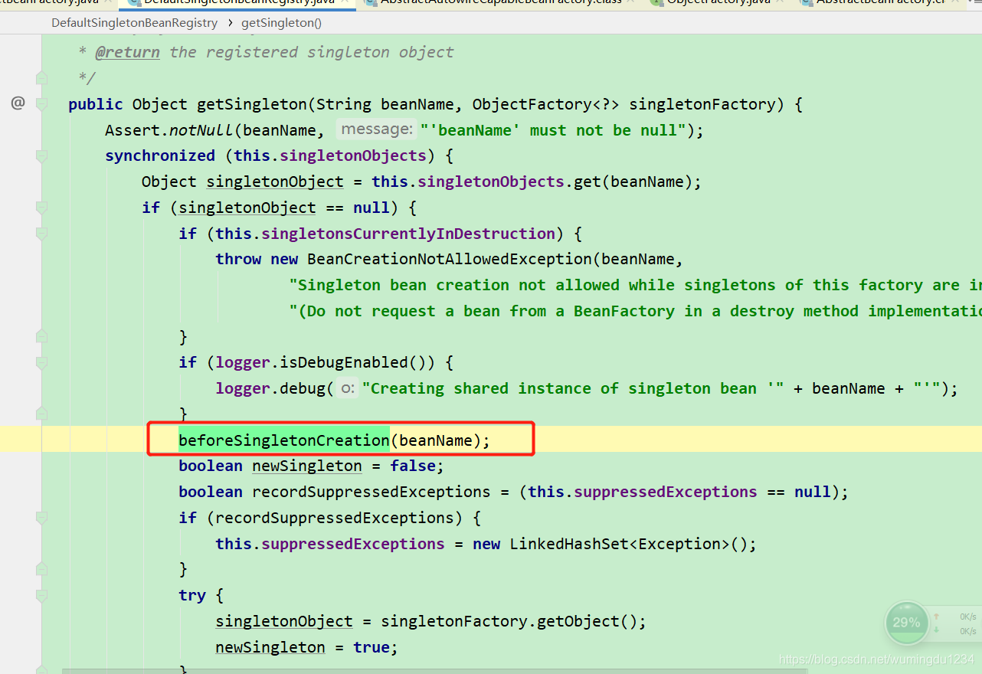Click getSingleton() in the breadcrumb bar
This screenshot has width=982, height=674.
coord(281,22)
